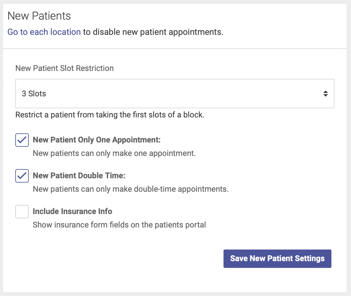Click the up-down arrow on slots selector

pyautogui.click(x=326, y=94)
